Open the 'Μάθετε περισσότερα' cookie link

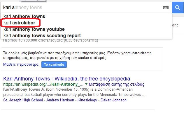point(21,64)
